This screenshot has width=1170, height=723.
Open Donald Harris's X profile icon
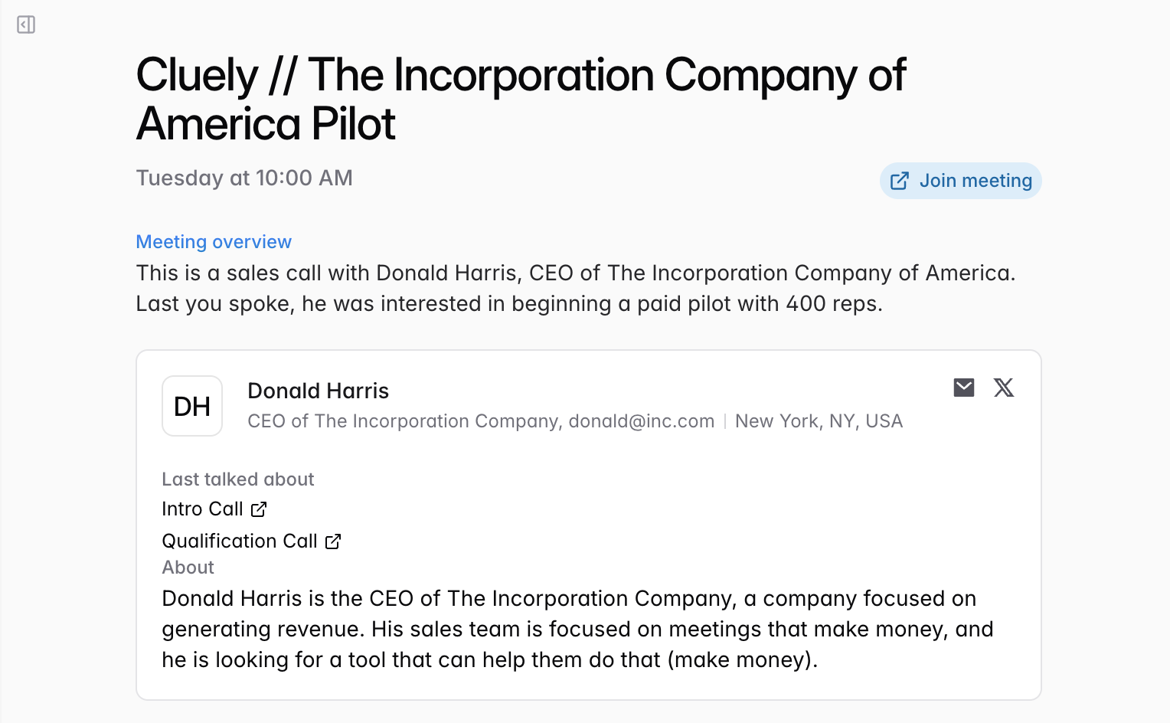(x=1004, y=388)
